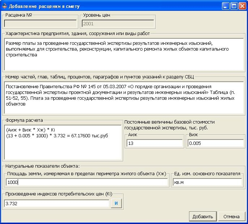The image size is (248, 224).
Task: Click the «Расценка №» field
Action: tap(40, 24)
